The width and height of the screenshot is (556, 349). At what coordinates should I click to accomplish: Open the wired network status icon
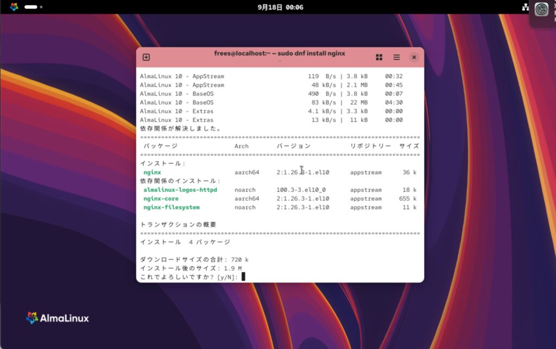pyautogui.click(x=525, y=7)
